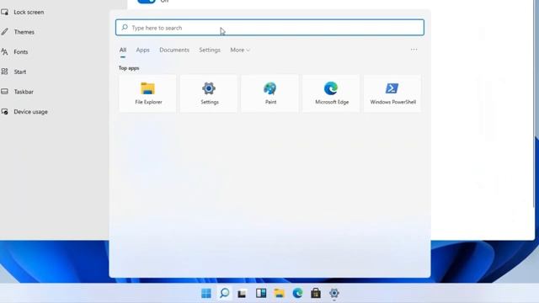This screenshot has width=539, height=303.
Task: Click the Lock screen sidebar icon
Action: tap(4, 12)
